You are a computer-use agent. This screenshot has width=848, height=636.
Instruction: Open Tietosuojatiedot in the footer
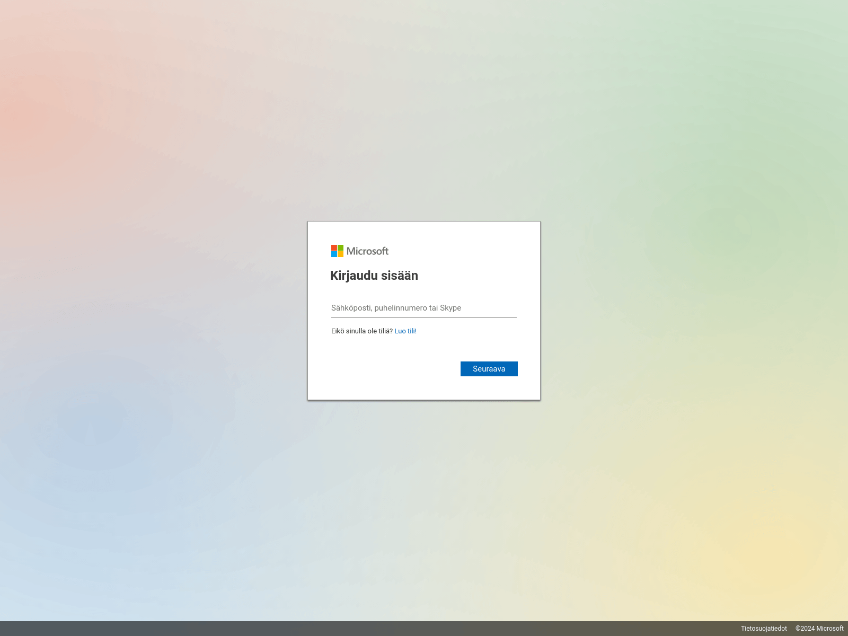(764, 629)
